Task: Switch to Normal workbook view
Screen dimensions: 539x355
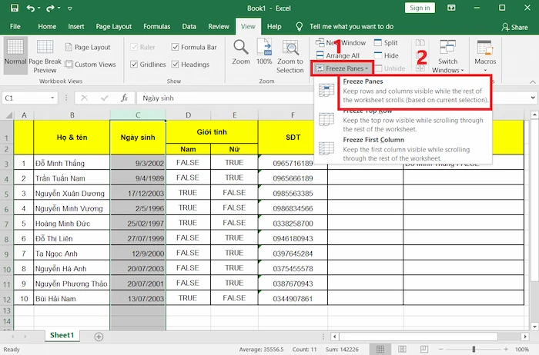Action: click(15, 55)
